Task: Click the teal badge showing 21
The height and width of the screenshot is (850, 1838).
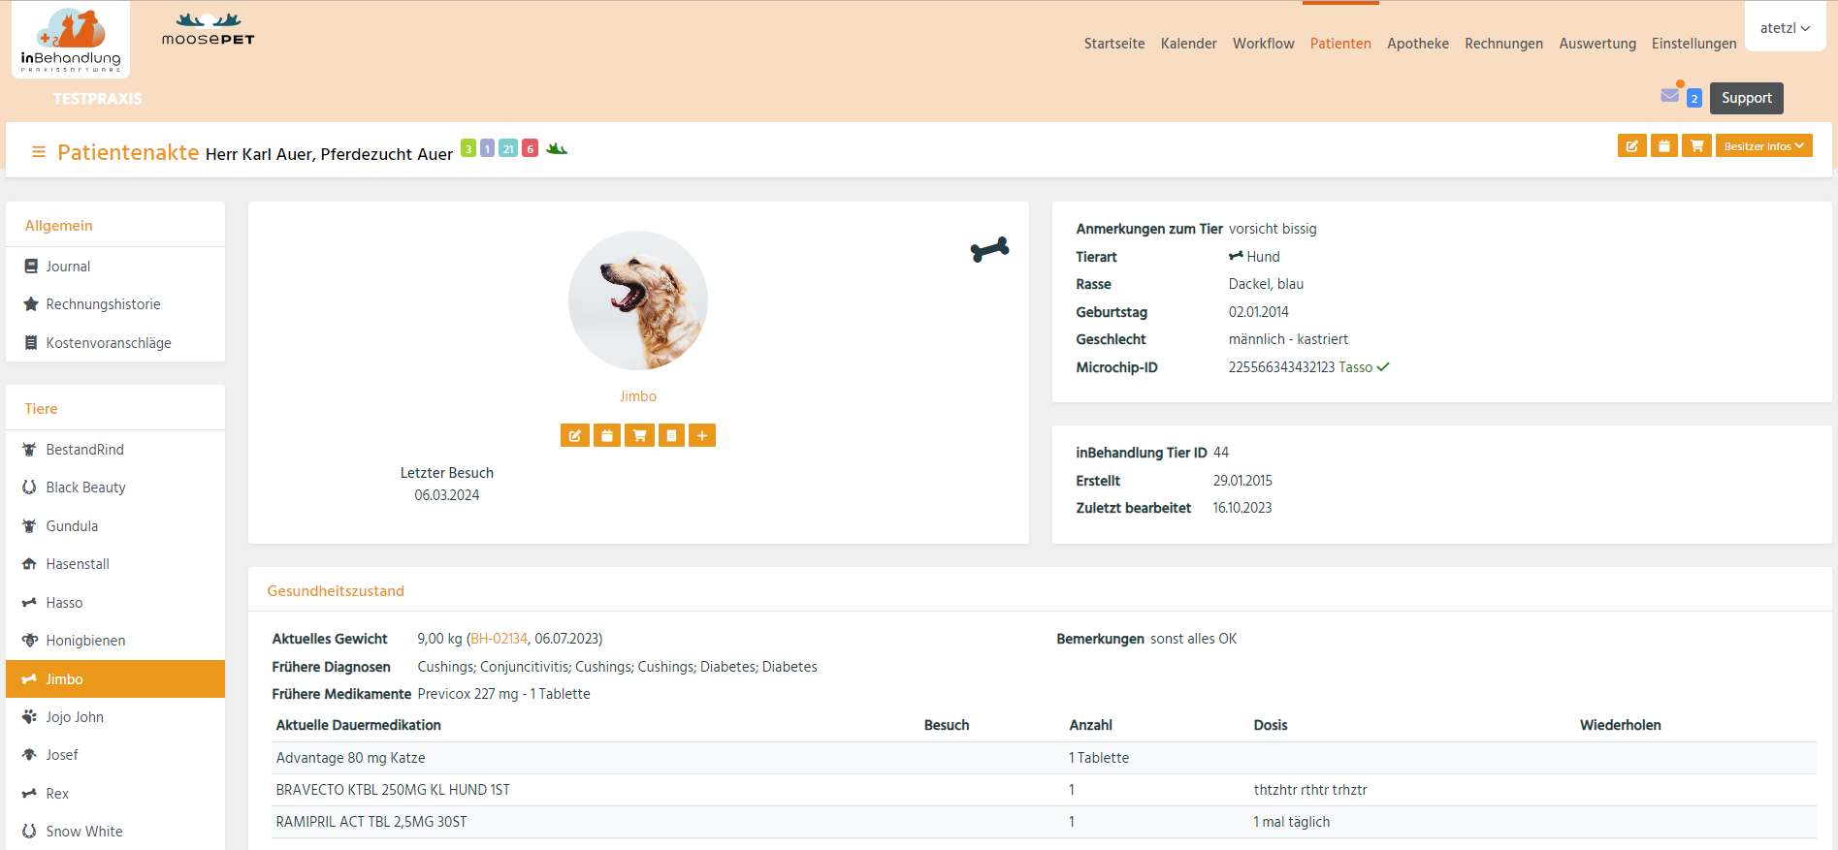Action: click(508, 148)
